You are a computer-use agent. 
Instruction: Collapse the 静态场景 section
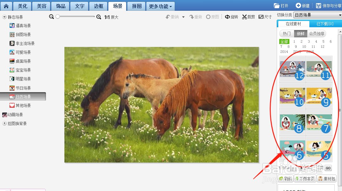pyautogui.click(x=4, y=17)
